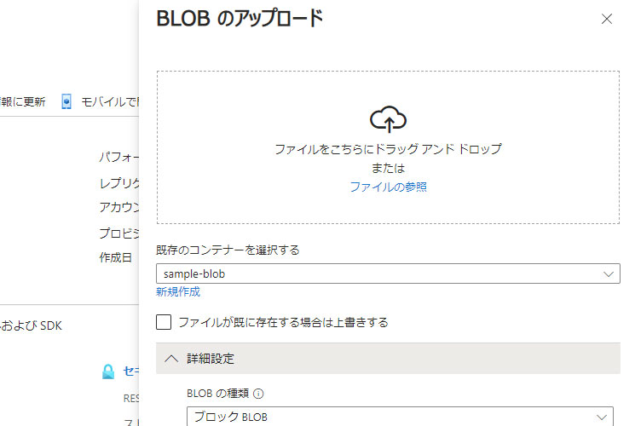
Task: Open the sample-blob container dropdown
Action: pyautogui.click(x=388, y=273)
